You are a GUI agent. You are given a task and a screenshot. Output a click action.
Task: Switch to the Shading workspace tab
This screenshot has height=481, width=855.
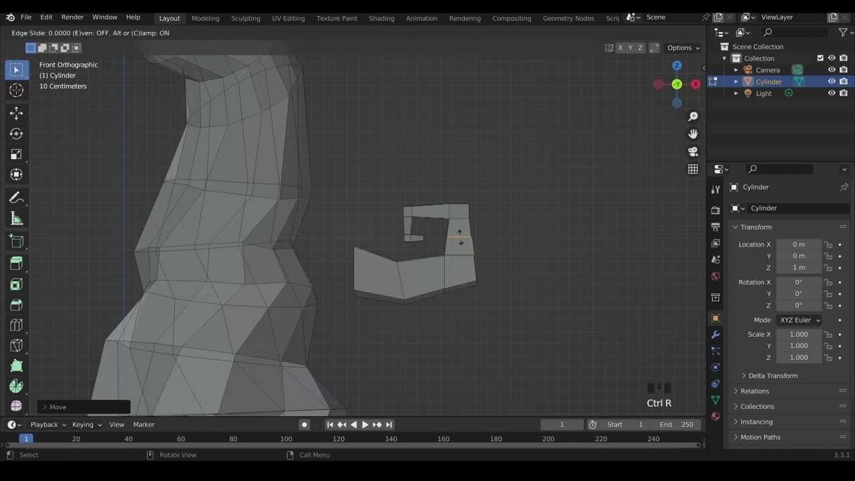pyautogui.click(x=381, y=18)
